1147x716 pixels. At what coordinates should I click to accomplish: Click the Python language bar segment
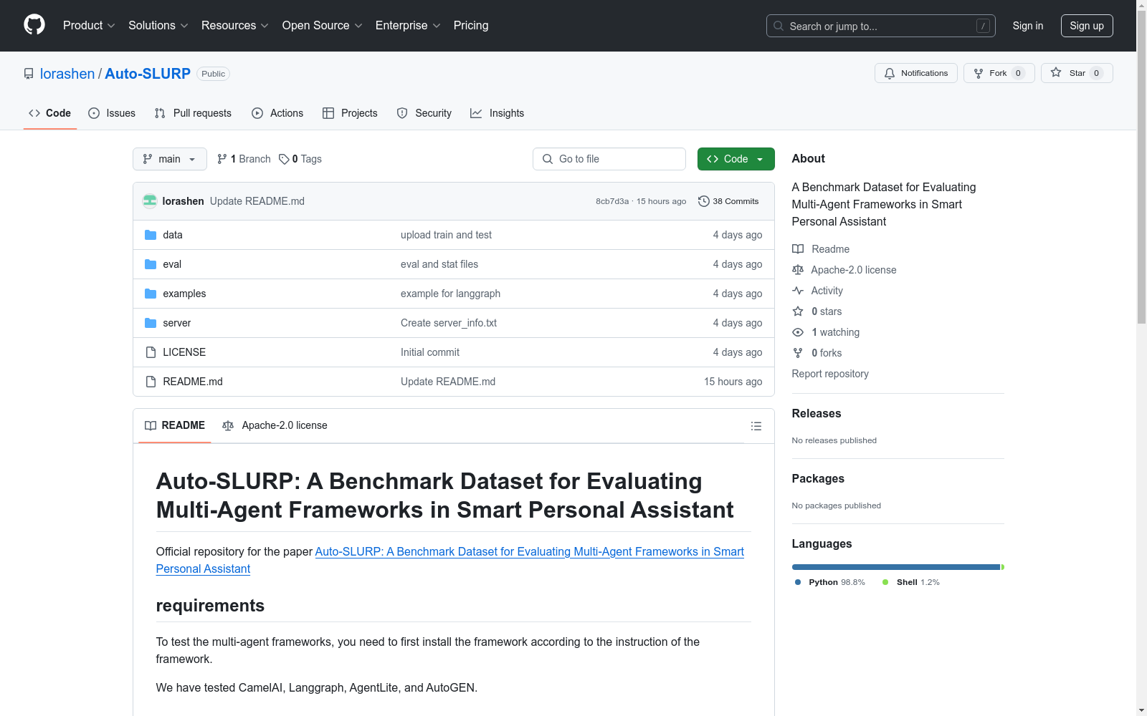[x=896, y=567]
